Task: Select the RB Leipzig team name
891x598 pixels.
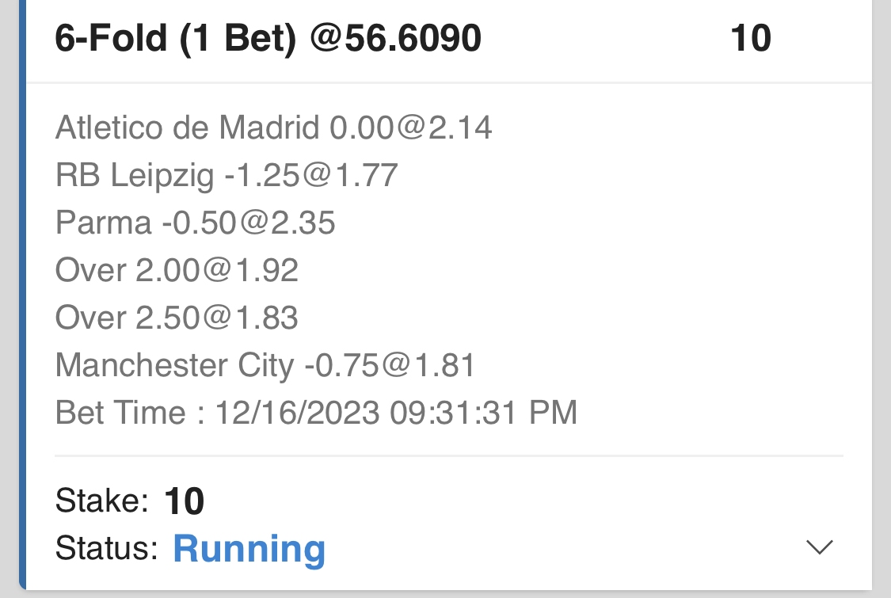Action: coord(135,175)
